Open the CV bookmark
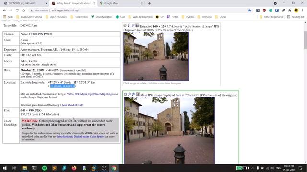 point(160,17)
